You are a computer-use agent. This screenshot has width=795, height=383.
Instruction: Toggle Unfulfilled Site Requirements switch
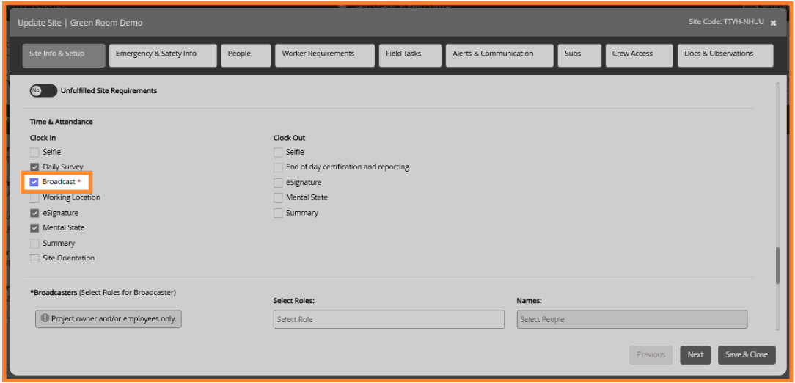43,91
